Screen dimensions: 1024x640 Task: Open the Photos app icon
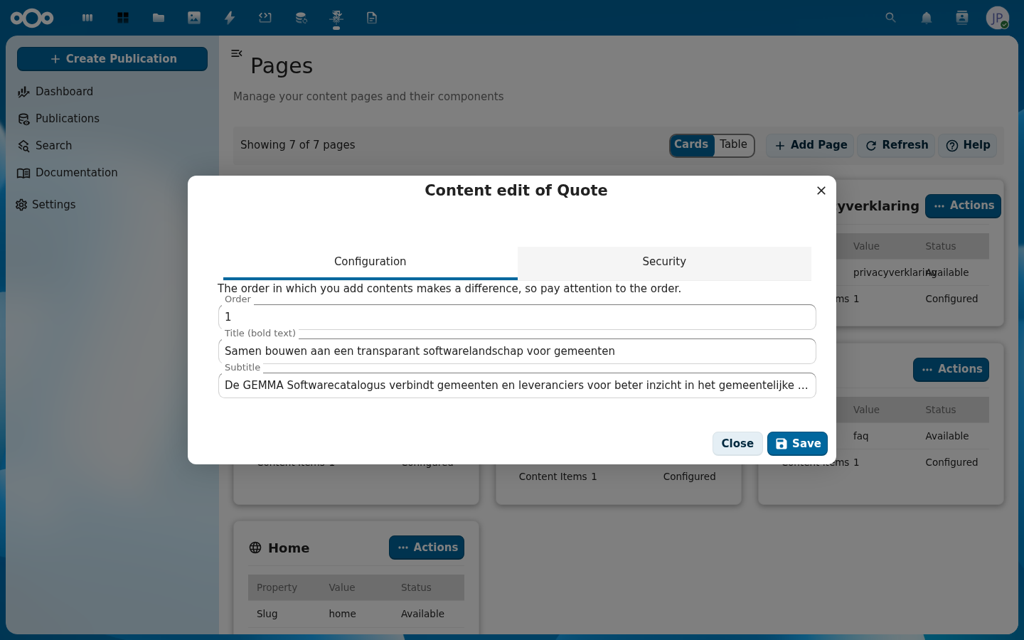click(193, 18)
